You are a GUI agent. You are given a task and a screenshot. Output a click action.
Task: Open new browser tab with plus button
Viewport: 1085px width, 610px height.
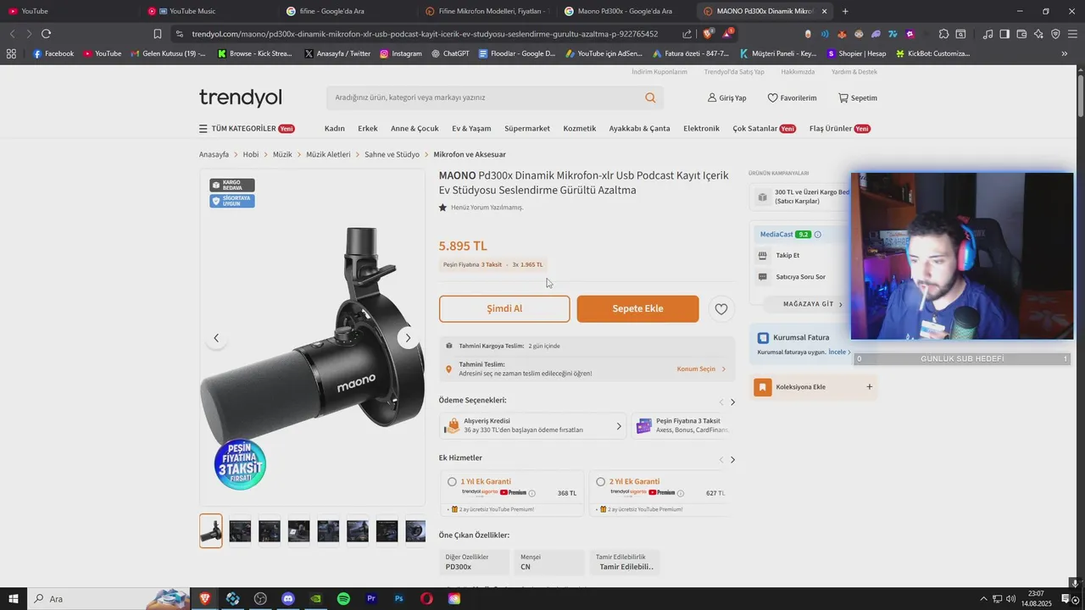point(845,11)
